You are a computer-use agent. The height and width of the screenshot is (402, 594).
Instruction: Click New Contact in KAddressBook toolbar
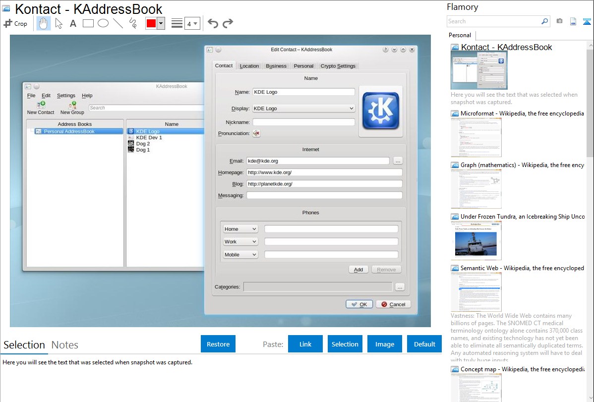coord(41,108)
